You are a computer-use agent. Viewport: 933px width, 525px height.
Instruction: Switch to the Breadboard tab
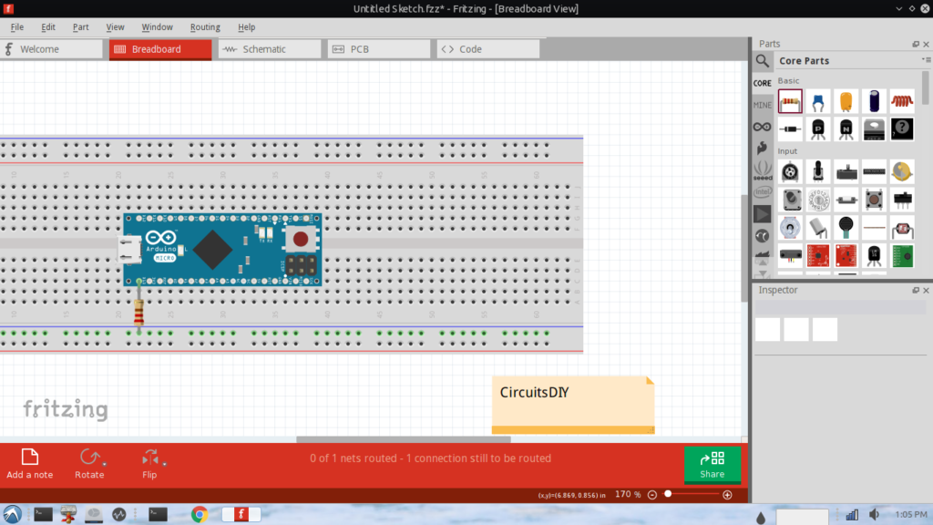(160, 49)
